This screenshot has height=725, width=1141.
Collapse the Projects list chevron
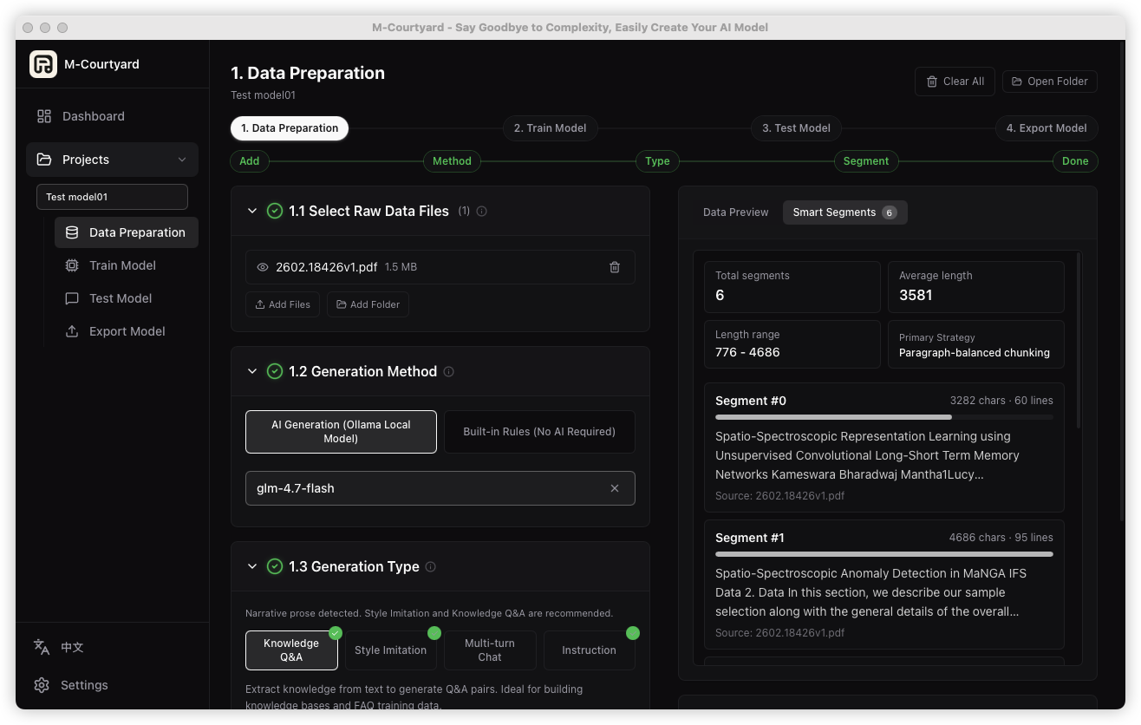(182, 160)
